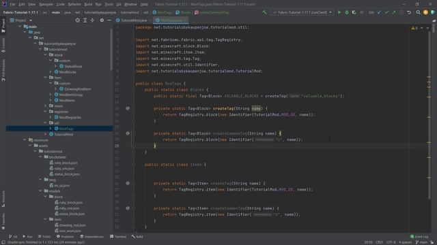Open the Tools menu
Image resolution: width=437 pixels, height=245 pixels.
tap(109, 4)
